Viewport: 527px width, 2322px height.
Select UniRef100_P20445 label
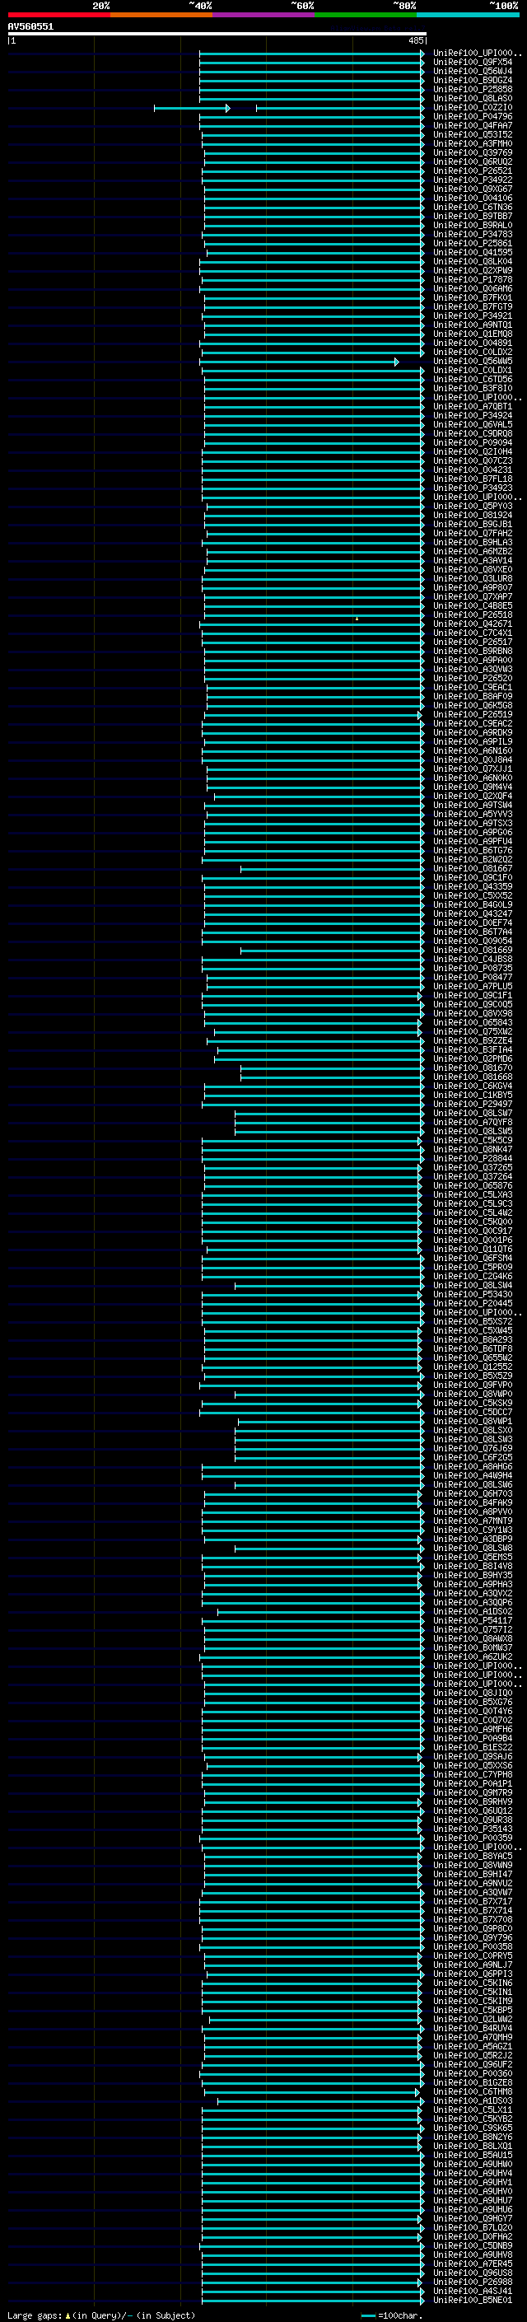click(x=472, y=1302)
